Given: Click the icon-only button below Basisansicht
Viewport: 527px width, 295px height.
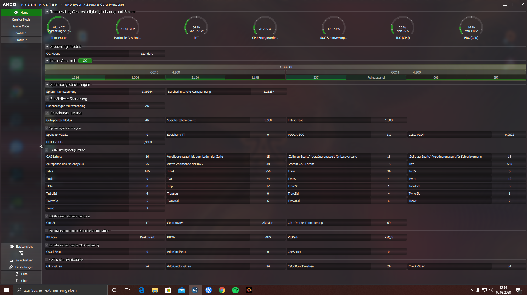Looking at the screenshot, I should [21, 253].
